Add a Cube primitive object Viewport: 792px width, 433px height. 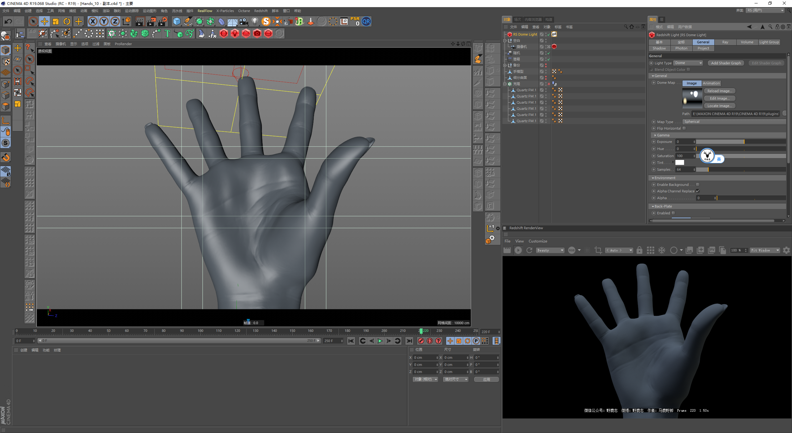[x=177, y=22]
